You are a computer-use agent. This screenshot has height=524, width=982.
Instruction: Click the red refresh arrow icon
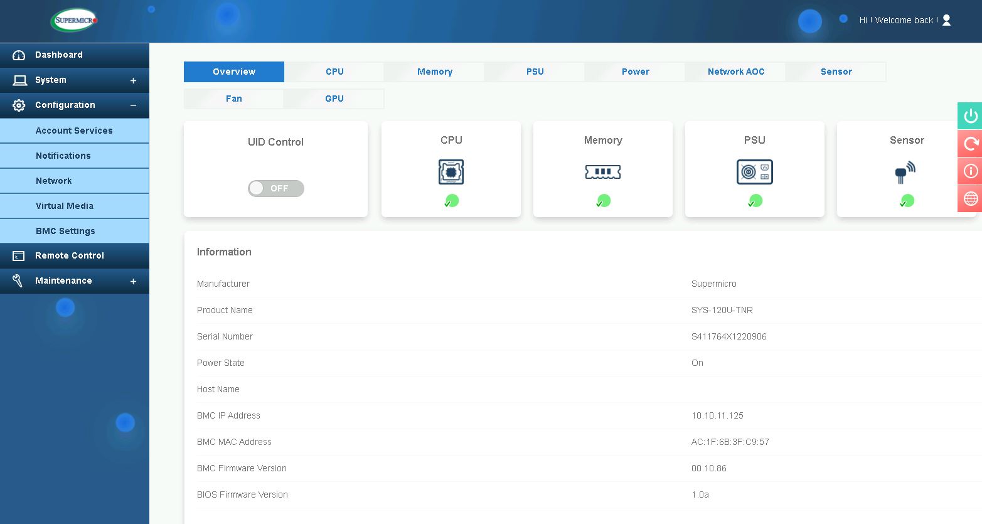970,144
